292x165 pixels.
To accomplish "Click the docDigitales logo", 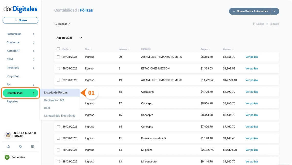I will [20, 9].
